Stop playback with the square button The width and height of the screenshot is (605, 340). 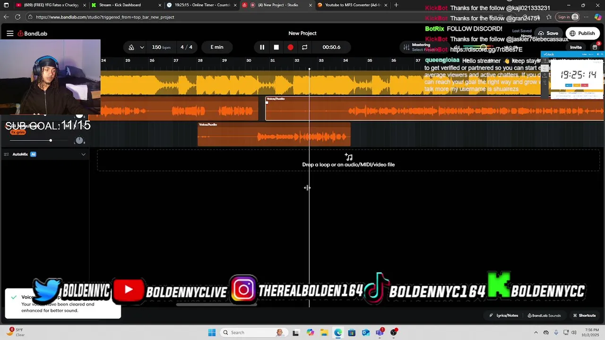[277, 47]
